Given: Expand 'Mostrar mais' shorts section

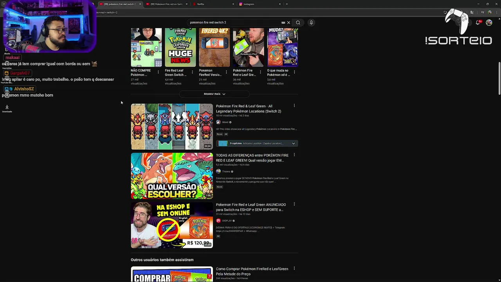Looking at the screenshot, I should (214, 94).
